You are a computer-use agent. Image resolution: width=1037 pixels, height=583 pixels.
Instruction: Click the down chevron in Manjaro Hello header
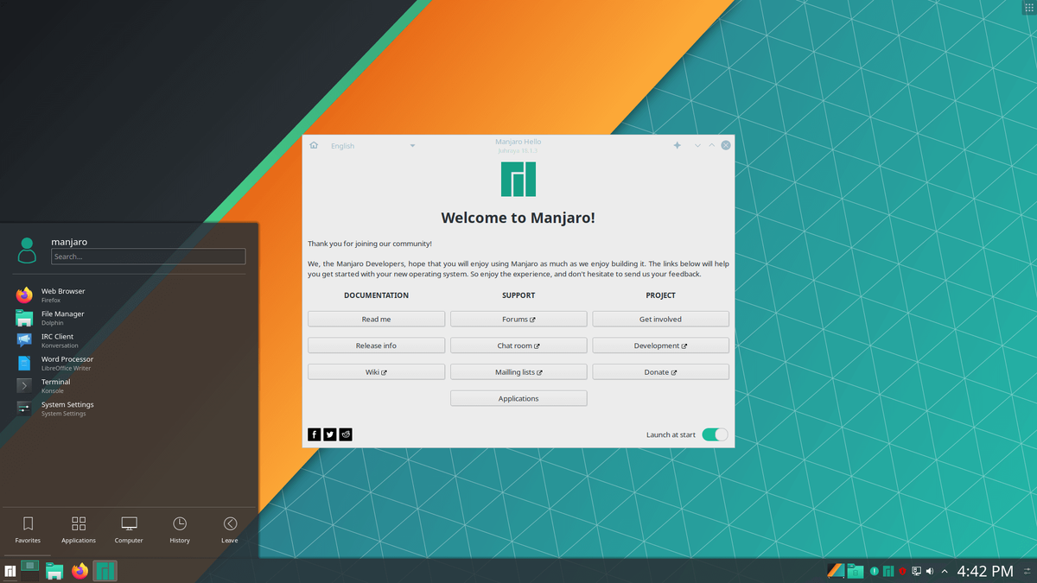point(697,145)
